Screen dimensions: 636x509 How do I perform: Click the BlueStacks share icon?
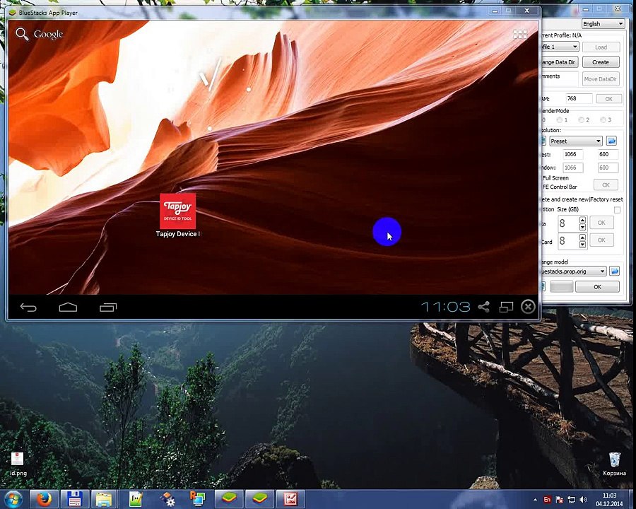pos(483,307)
